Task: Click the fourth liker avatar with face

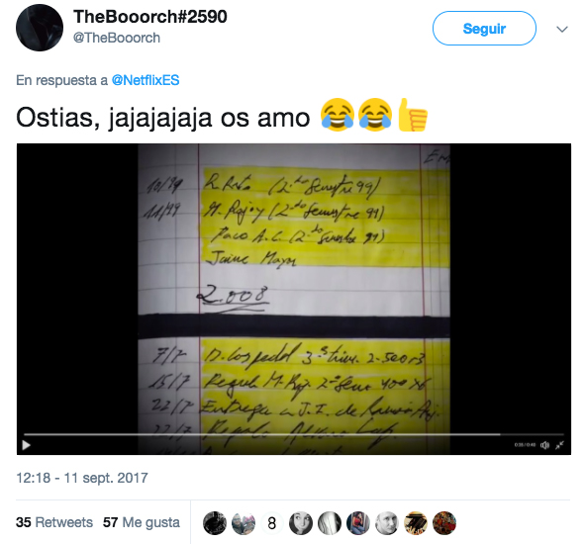Action: point(301,523)
